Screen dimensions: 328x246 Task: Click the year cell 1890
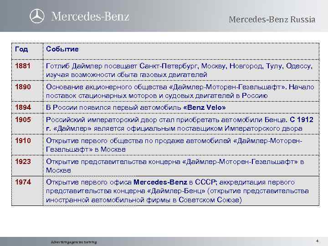coord(23,87)
